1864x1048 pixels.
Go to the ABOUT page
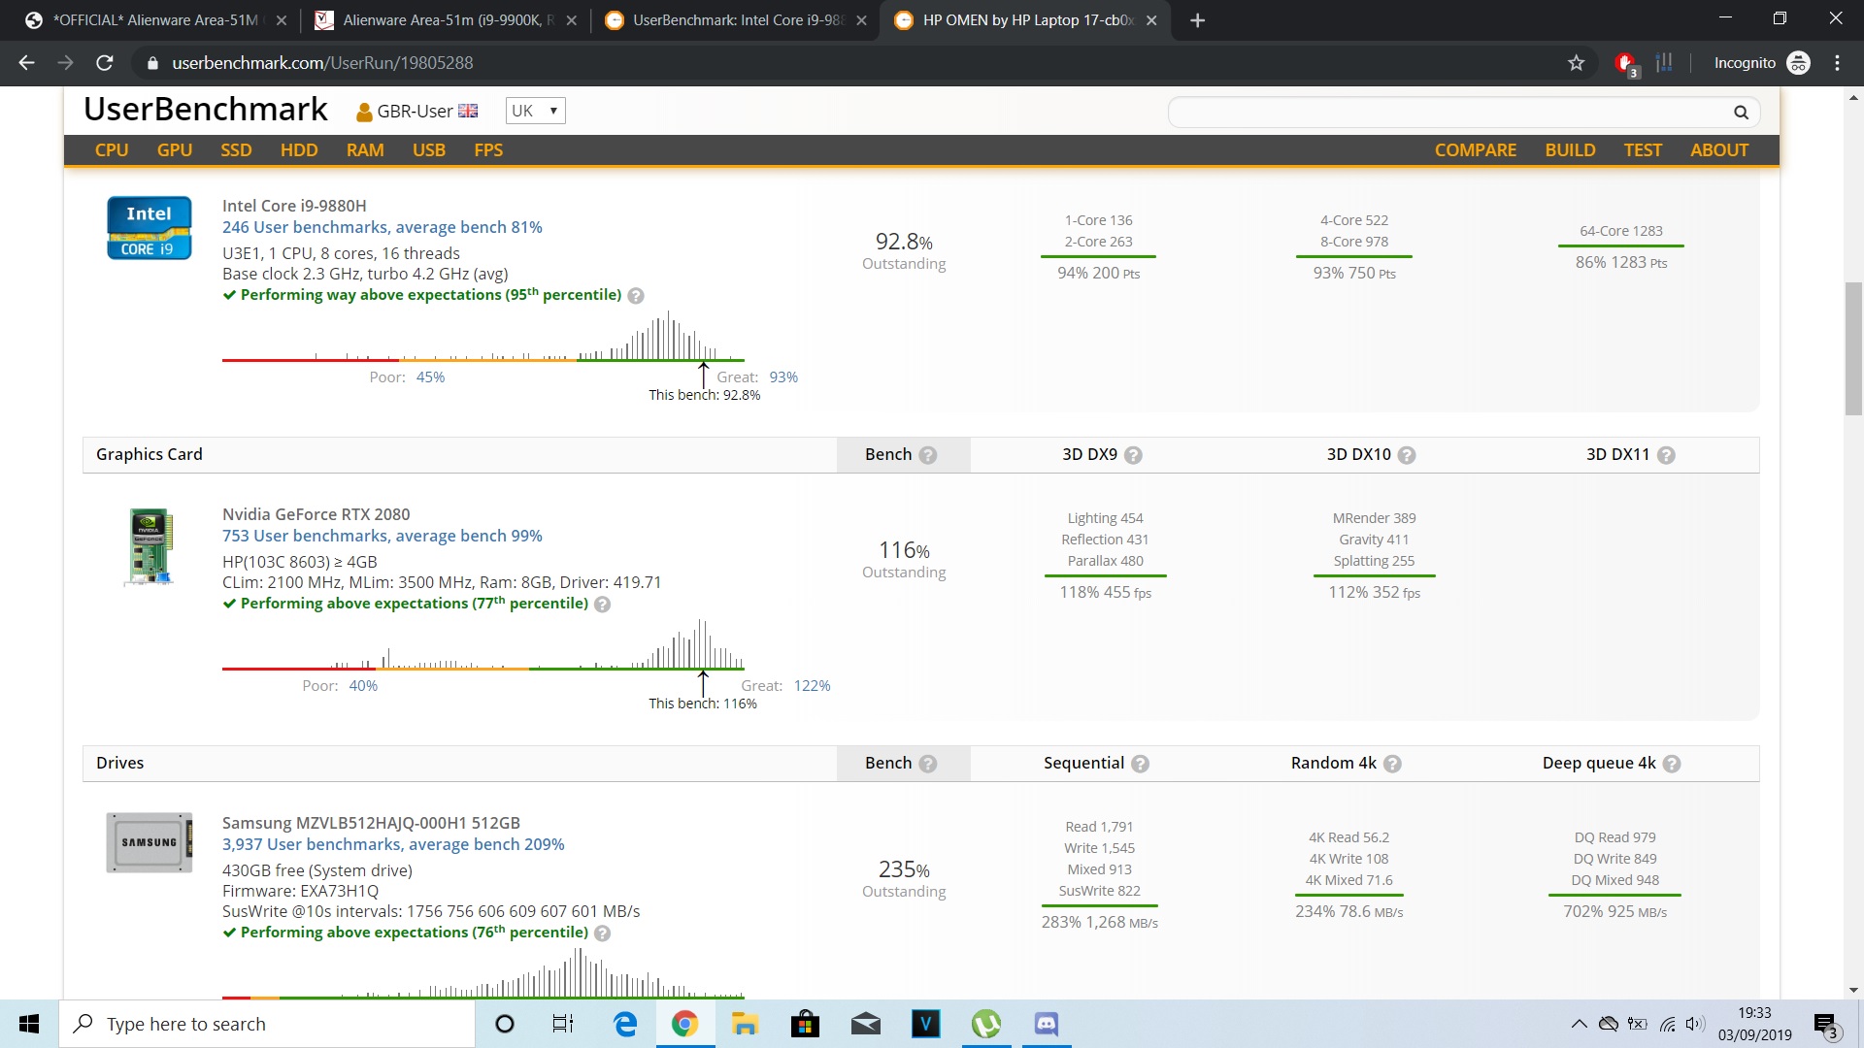[1719, 150]
